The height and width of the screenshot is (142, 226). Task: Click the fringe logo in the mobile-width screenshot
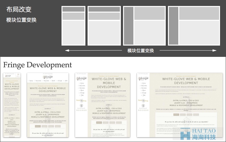[8, 76]
